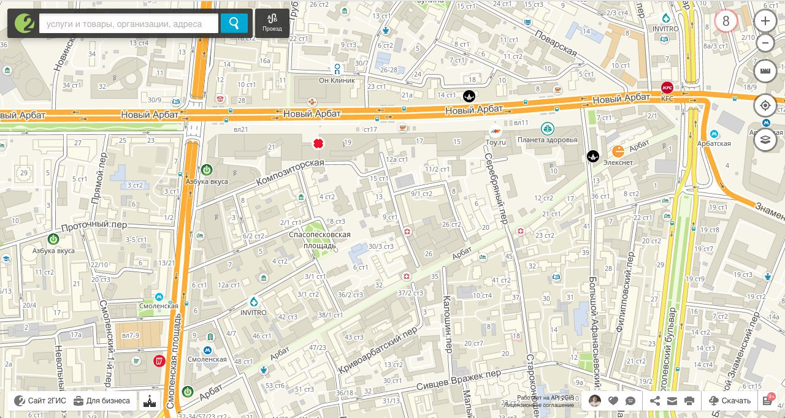The height and width of the screenshot is (418, 785).
Task: Select the Элекснет orange marker
Action: click(x=618, y=151)
